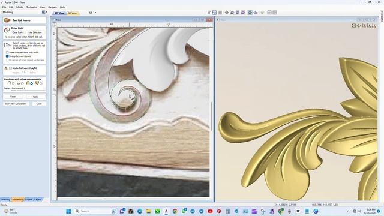
Task: Click the view along Y axis icon
Action: [x=369, y=25]
